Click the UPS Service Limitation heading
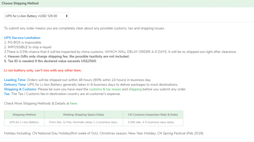Image resolution: width=254 pixels, height=142 pixels. click(x=22, y=38)
